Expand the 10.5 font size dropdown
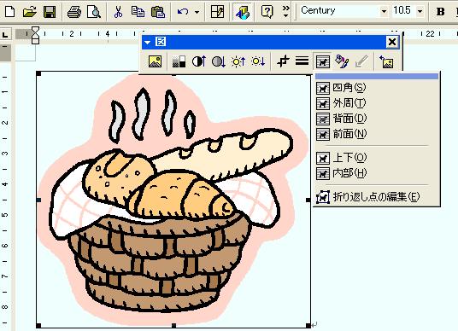The height and width of the screenshot is (331, 458). 420,11
